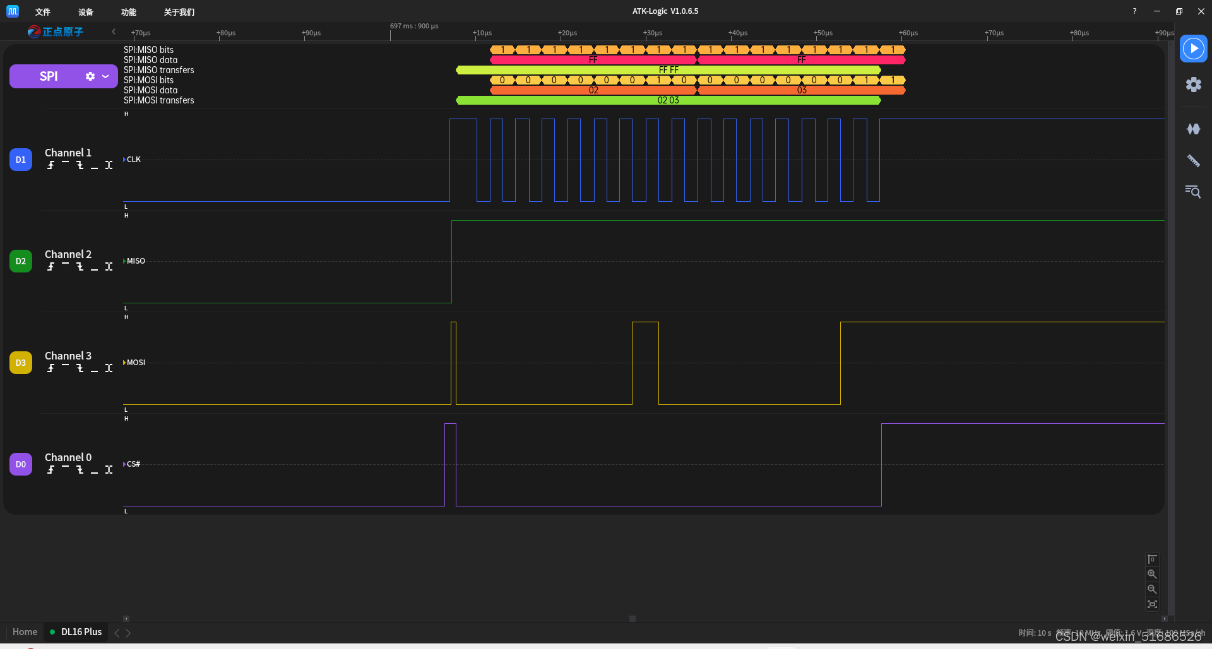This screenshot has width=1212, height=649.
Task: Click the fit waveform to screen icon
Action: point(1152,604)
